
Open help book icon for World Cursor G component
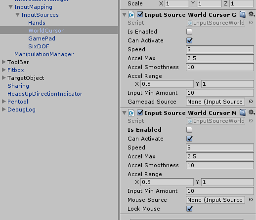pos(243,14)
